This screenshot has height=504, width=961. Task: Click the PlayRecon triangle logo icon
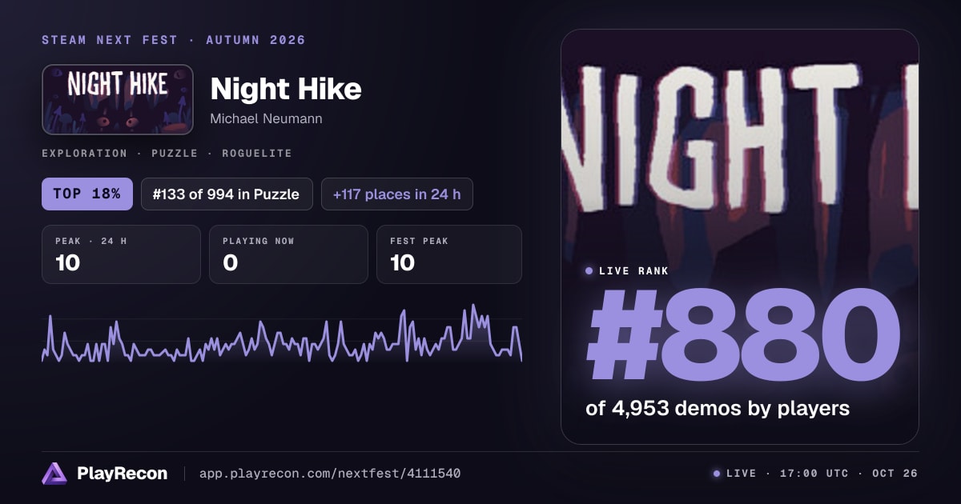tap(54, 474)
